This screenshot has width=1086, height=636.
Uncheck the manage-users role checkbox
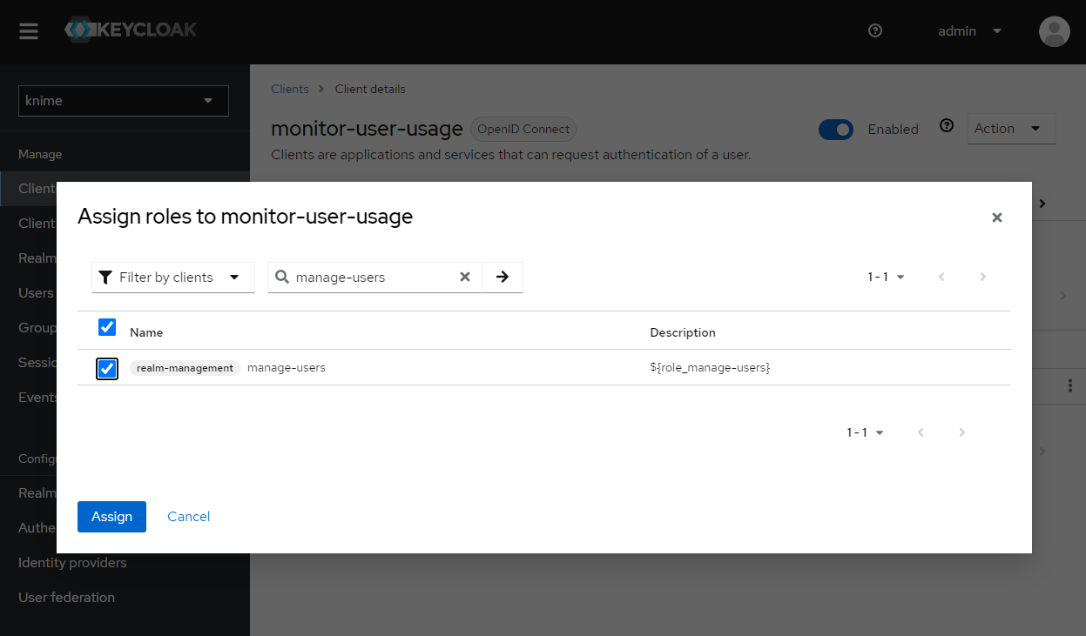click(x=107, y=369)
